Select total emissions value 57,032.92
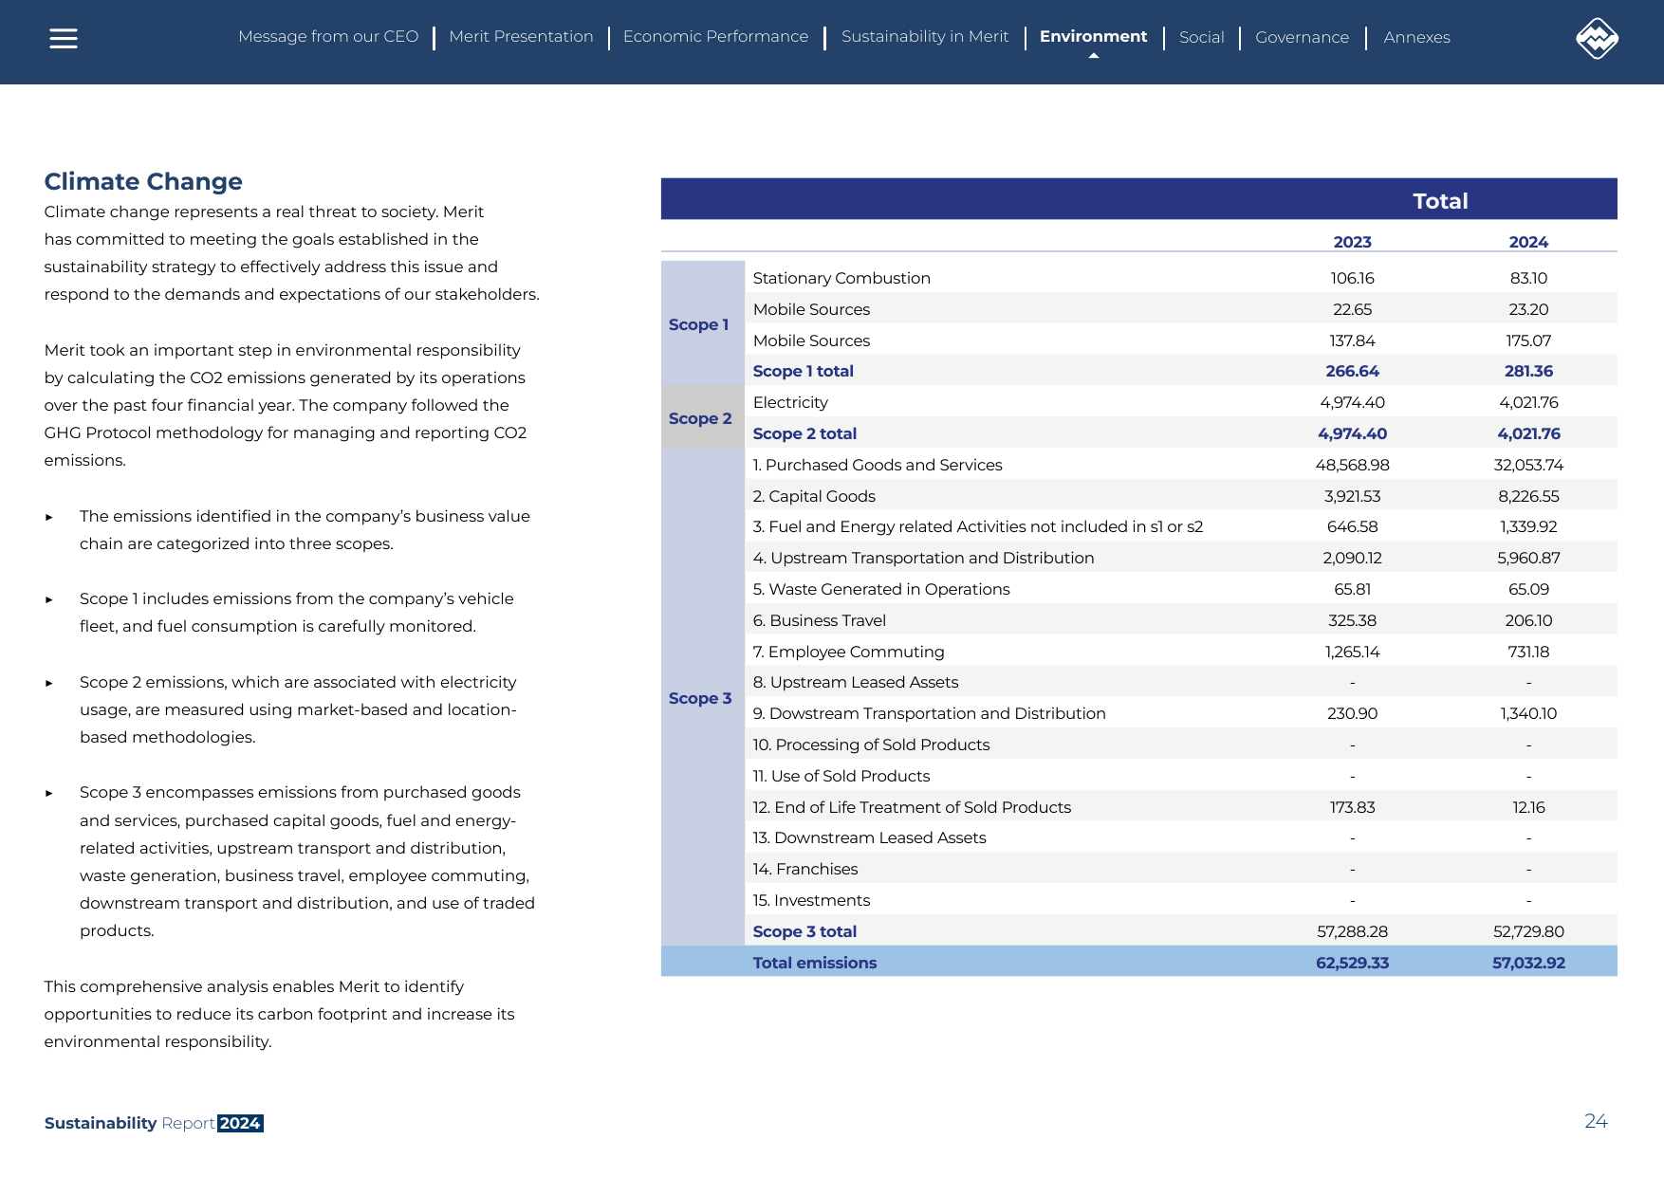The height and width of the screenshot is (1177, 1664). [1528, 963]
